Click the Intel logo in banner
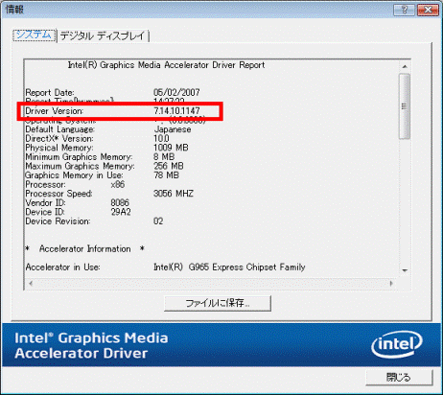The height and width of the screenshot is (395, 443). click(x=397, y=344)
